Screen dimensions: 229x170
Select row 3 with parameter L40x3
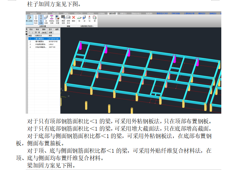pos(44,44)
